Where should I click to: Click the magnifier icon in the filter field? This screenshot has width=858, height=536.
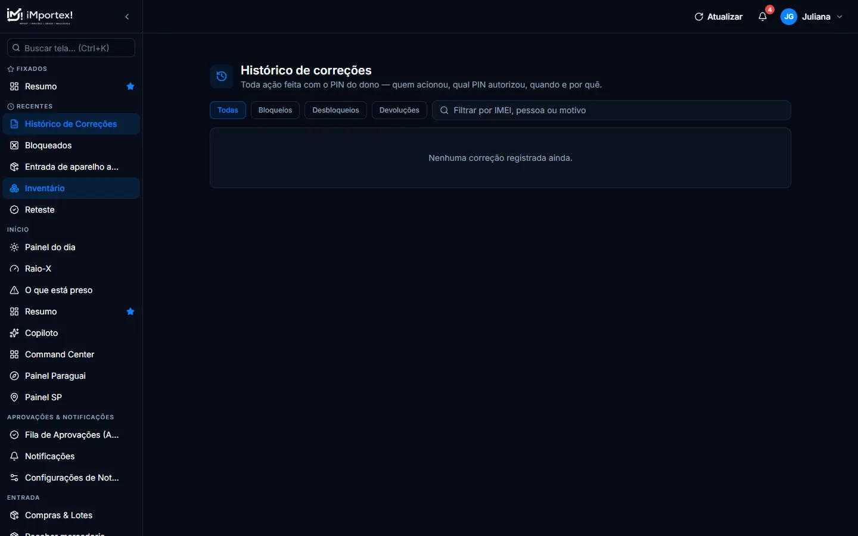444,110
